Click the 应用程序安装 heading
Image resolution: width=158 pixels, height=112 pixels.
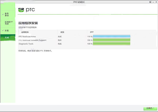coord(28,23)
